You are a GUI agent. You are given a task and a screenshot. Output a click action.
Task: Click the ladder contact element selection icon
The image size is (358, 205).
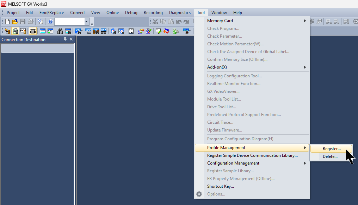click(x=23, y=31)
